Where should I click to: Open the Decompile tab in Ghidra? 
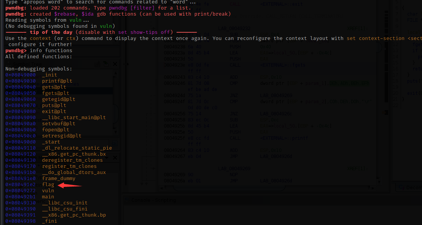pyautogui.click(x=409, y=187)
